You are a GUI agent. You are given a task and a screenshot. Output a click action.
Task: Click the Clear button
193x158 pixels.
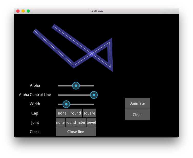point(138,115)
